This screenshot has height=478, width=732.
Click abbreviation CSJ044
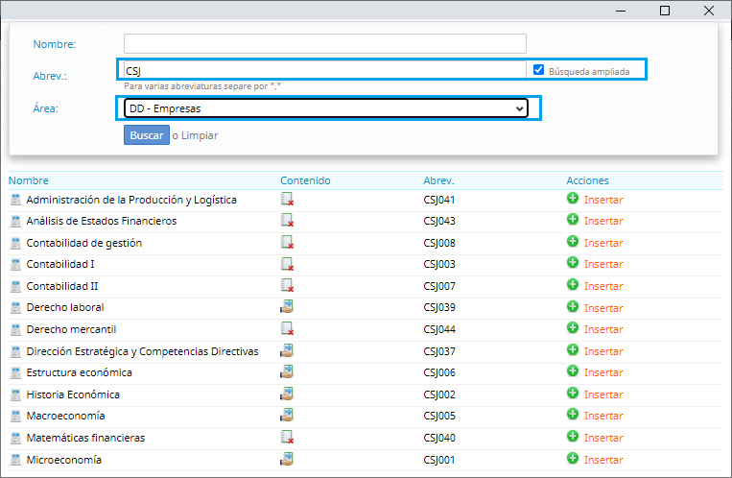pos(438,329)
